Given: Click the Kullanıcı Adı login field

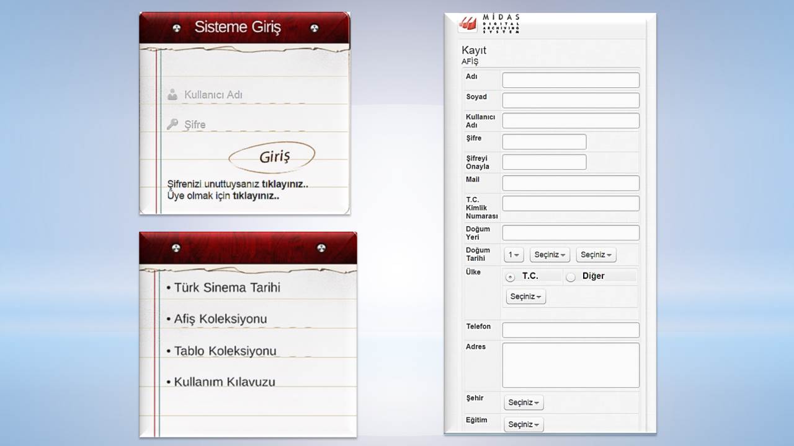Looking at the screenshot, I should point(242,95).
